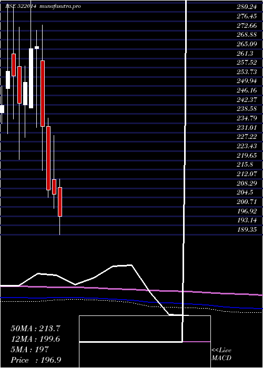The image size is (263, 368).
Task: Click the 238.58 price label
Action: (247, 109)
